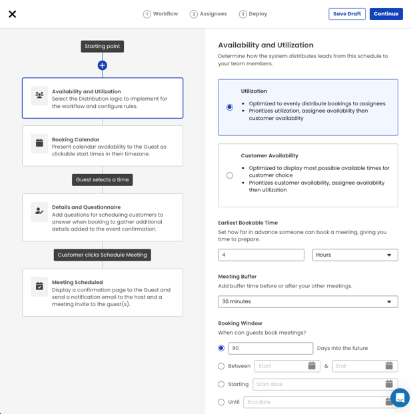Click the Details and Questionnaire person icon

point(39,211)
